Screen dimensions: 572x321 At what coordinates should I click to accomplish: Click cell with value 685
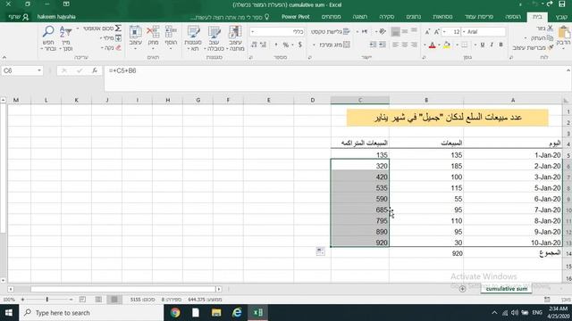[x=360, y=210]
